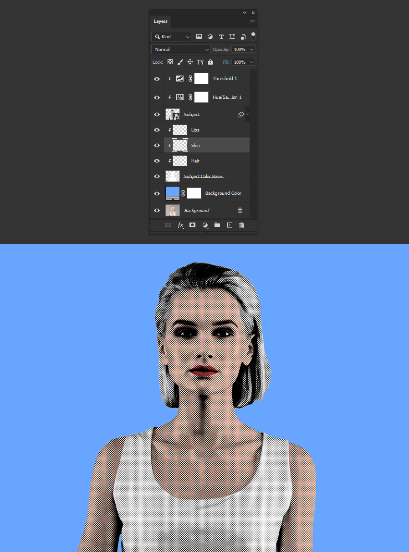Filter layers by adjustment layers icon
Image resolution: width=409 pixels, height=552 pixels.
[210, 36]
